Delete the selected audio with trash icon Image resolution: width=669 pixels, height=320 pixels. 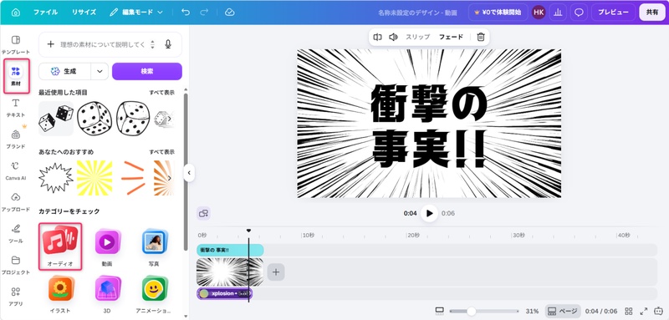(481, 37)
